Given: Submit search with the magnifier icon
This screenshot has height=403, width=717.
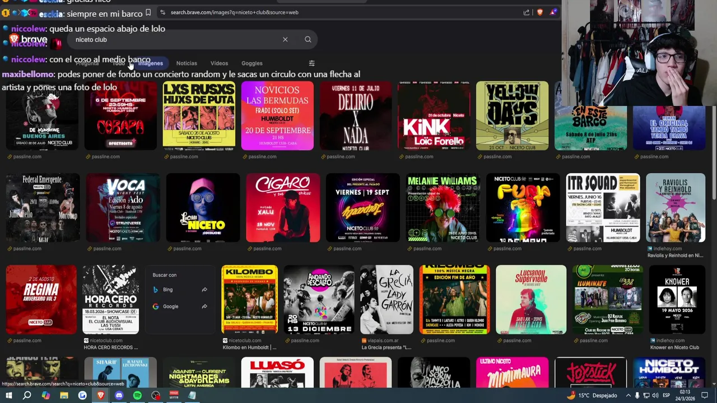Looking at the screenshot, I should (308, 40).
